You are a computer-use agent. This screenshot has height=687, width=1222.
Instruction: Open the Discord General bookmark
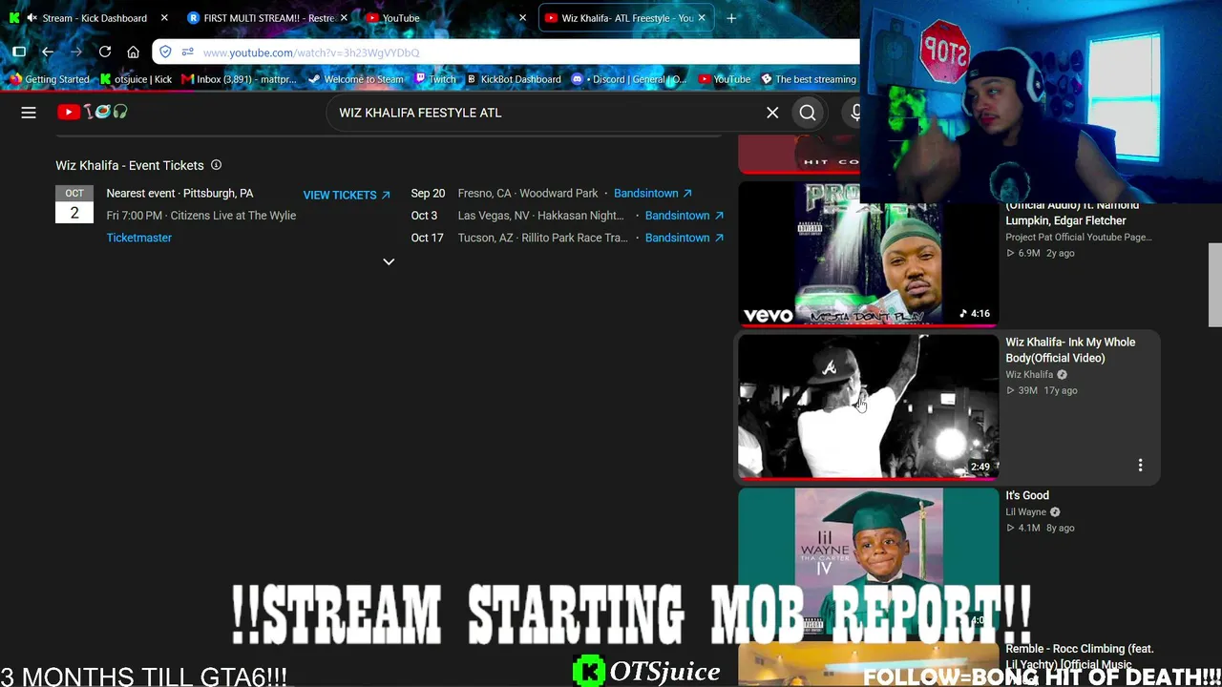pyautogui.click(x=629, y=79)
